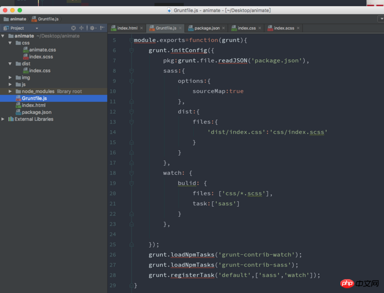Viewport: 384px width, 293px height.
Task: Click the registerTask method name on line 28
Action: 192,275
